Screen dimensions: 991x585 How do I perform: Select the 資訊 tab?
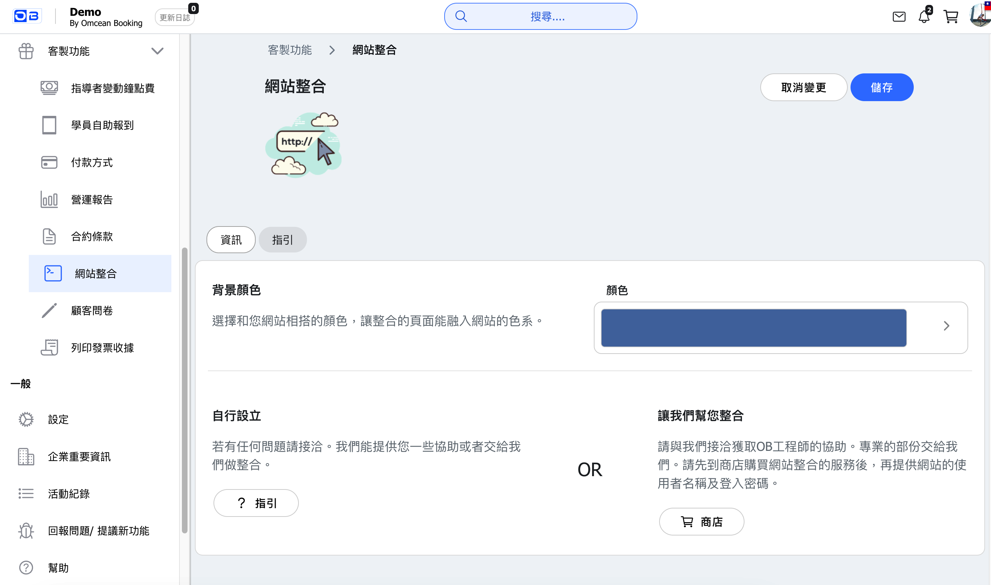231,240
